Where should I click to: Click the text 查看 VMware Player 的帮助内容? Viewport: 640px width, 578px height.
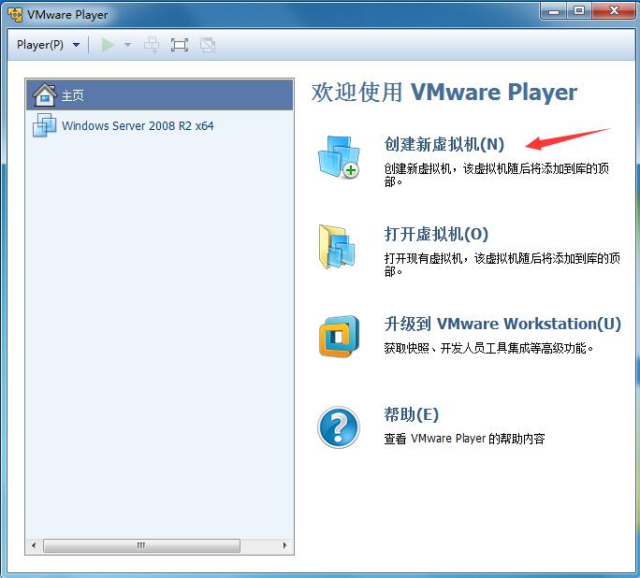(464, 439)
